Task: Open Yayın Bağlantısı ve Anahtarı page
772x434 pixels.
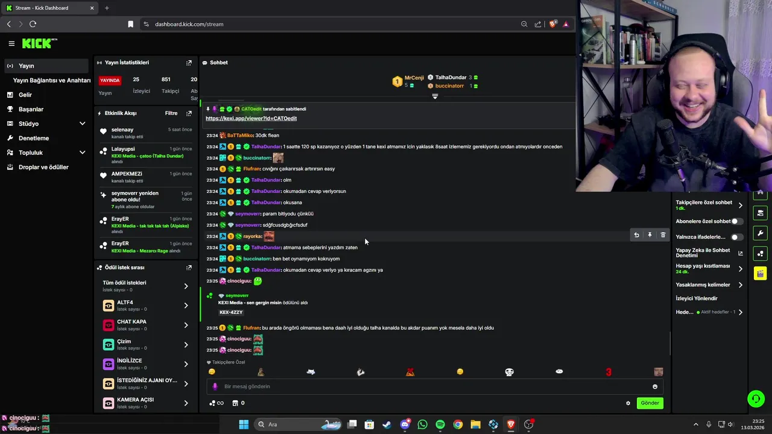Action: coord(52,80)
